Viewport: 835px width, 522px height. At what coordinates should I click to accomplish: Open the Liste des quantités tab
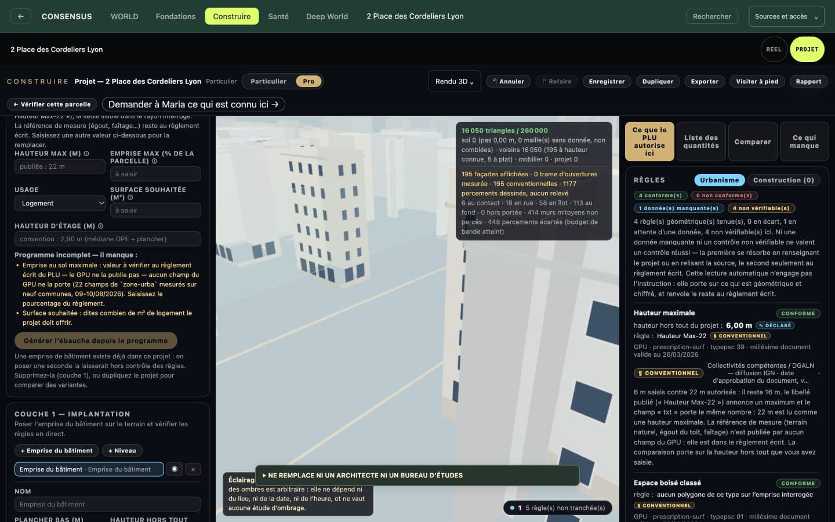pos(701,142)
